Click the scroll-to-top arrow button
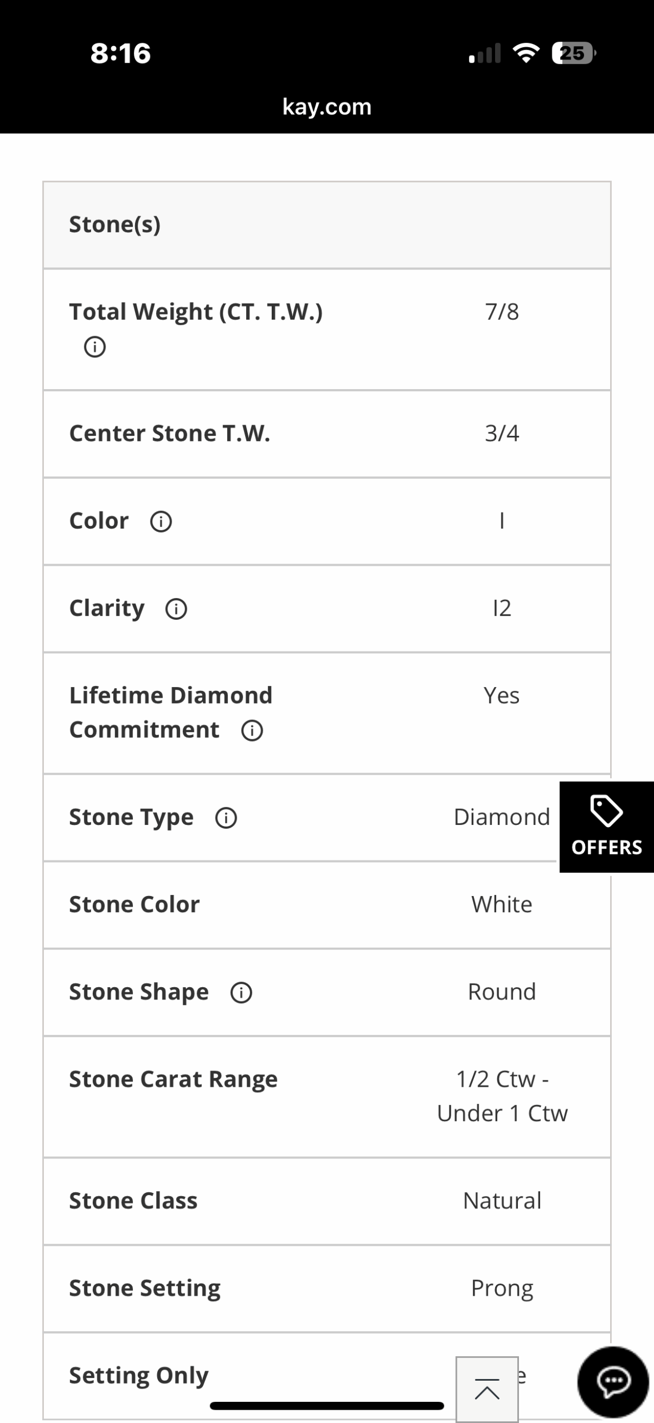The image size is (654, 1423). [487, 1389]
